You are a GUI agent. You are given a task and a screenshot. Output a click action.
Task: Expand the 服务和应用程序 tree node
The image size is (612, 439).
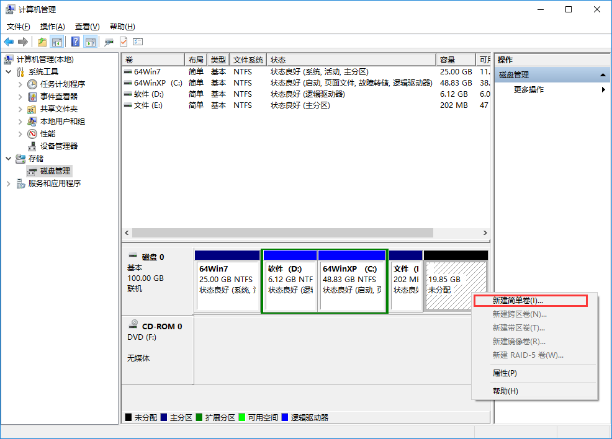pos(8,183)
